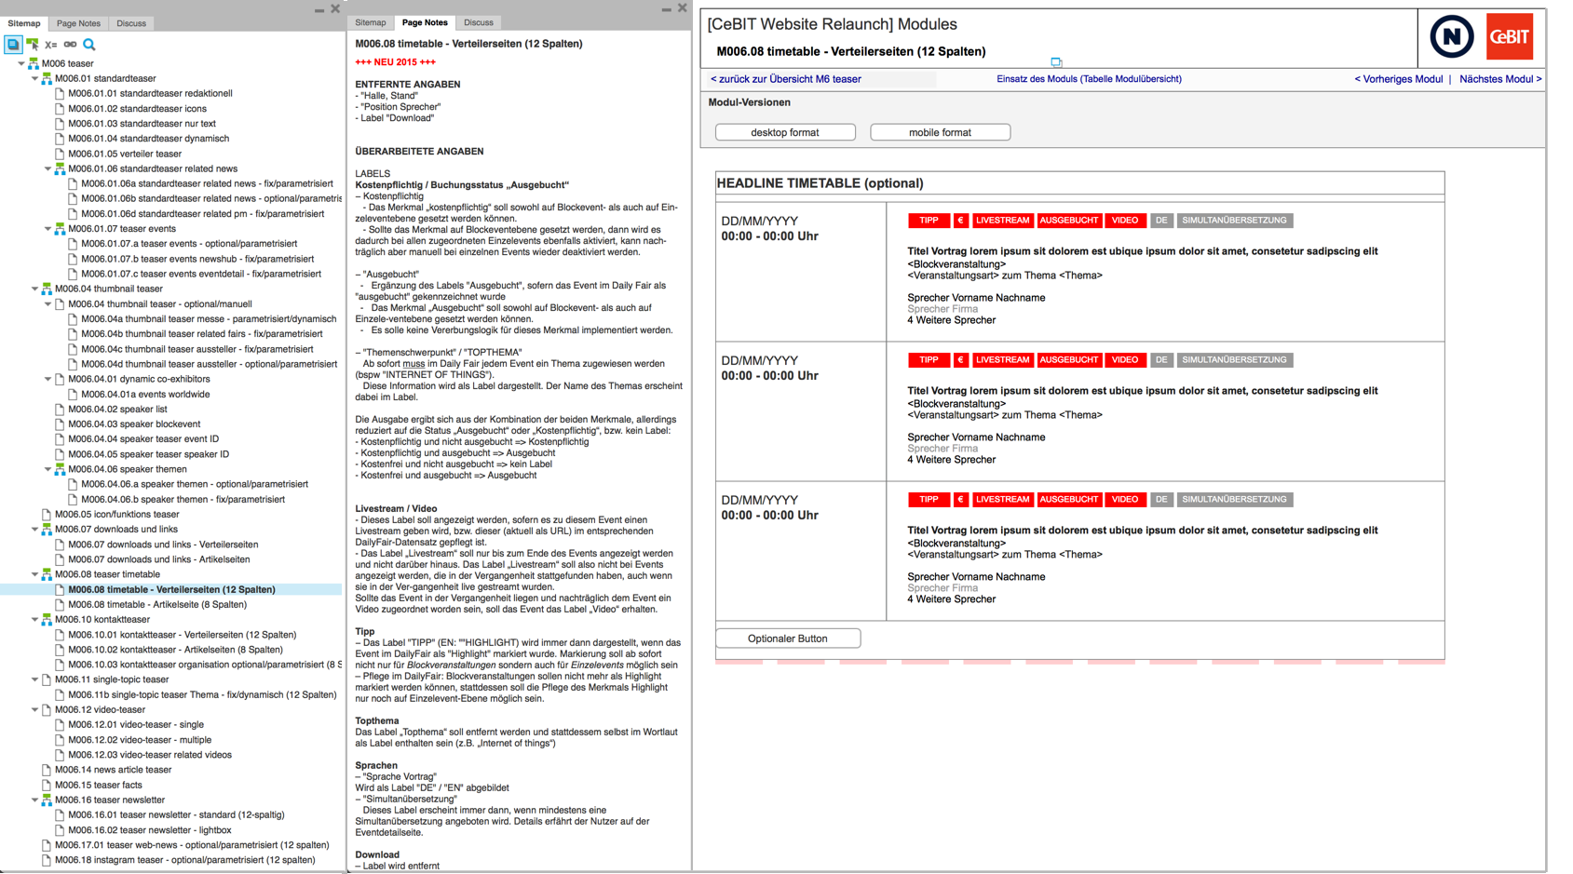This screenshot has height=874, width=1573.
Task: Select the active Page Notes tab above the notes
Action: [x=425, y=22]
